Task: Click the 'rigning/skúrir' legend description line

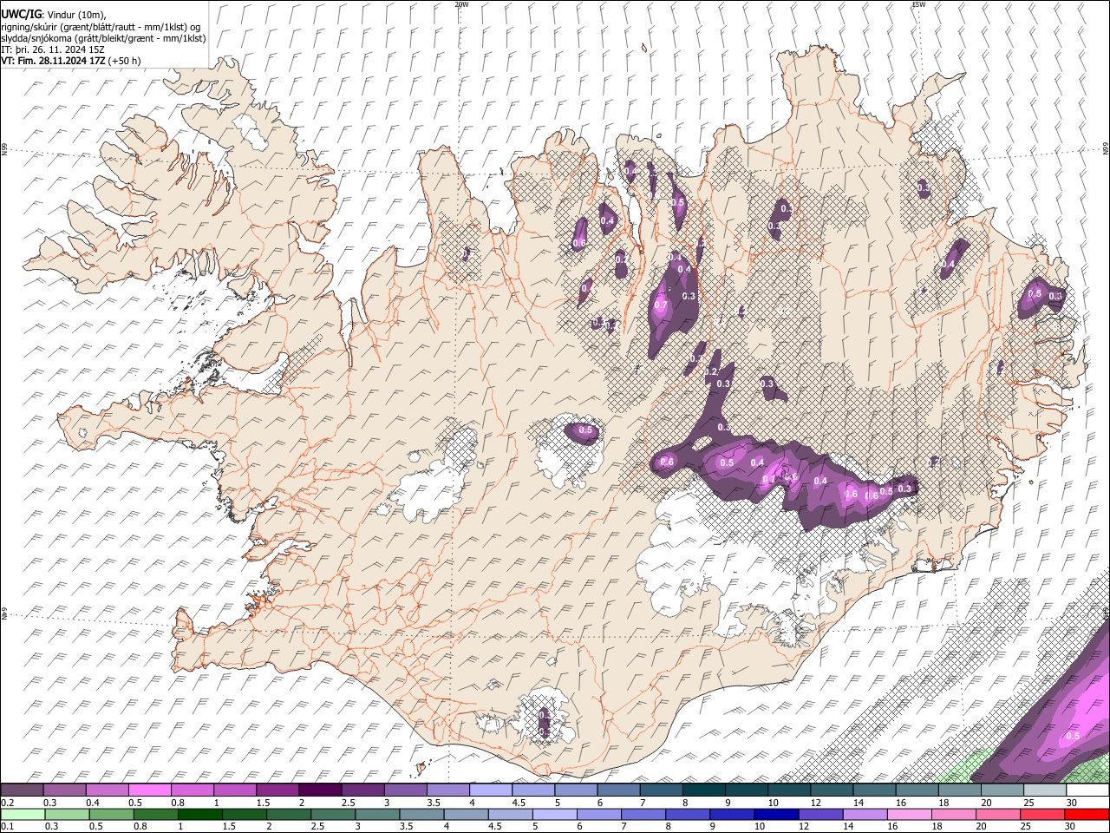Action: click(x=101, y=26)
